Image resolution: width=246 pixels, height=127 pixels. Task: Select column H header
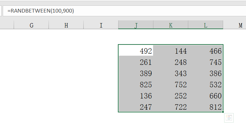[x=66, y=25]
